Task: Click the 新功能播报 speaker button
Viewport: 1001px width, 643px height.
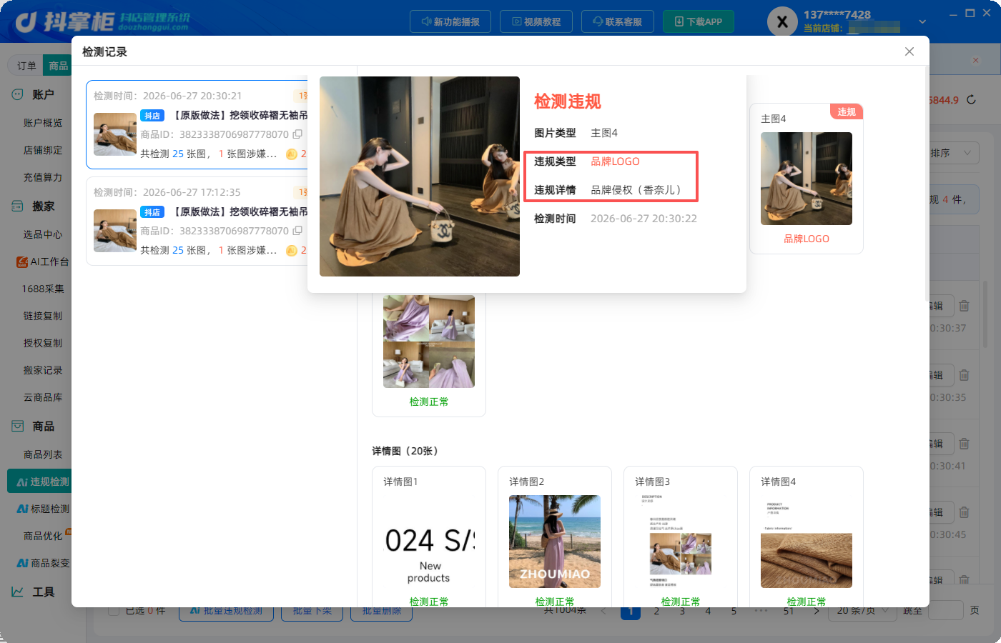Action: [x=450, y=21]
